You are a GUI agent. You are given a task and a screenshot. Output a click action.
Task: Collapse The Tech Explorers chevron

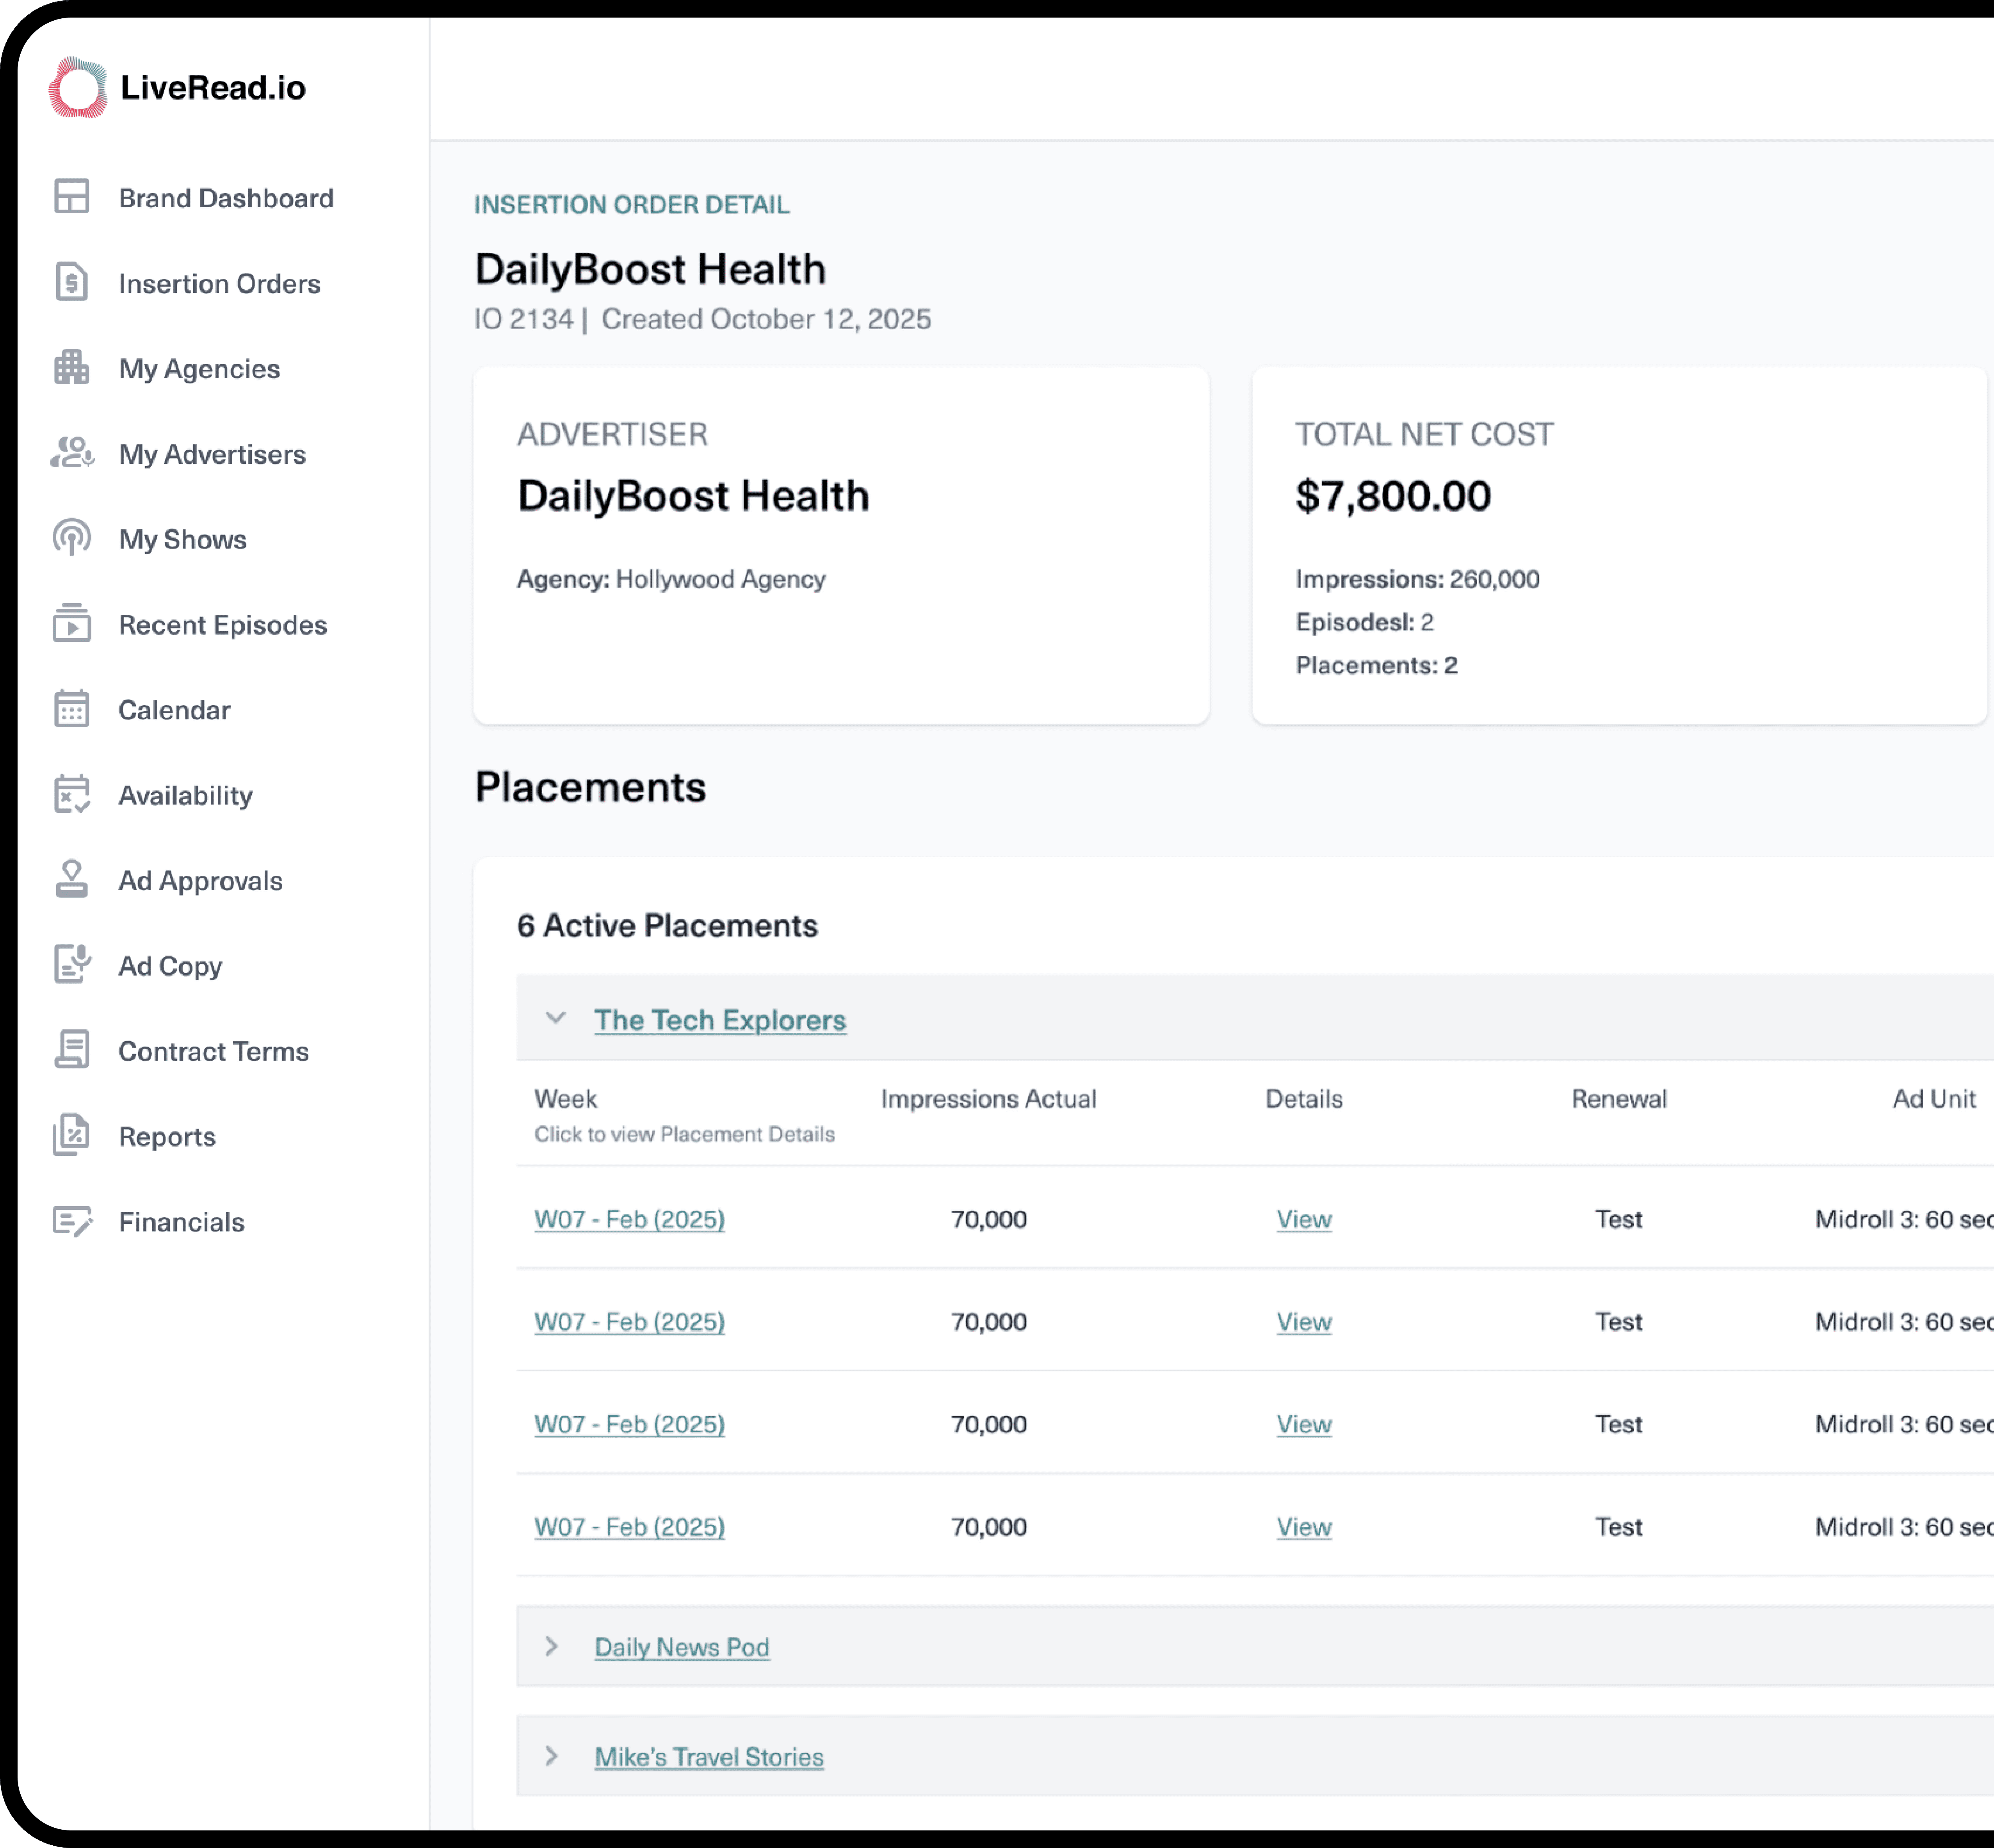(555, 1018)
